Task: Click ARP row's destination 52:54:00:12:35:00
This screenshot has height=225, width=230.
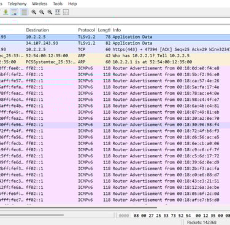Action: click(47, 56)
